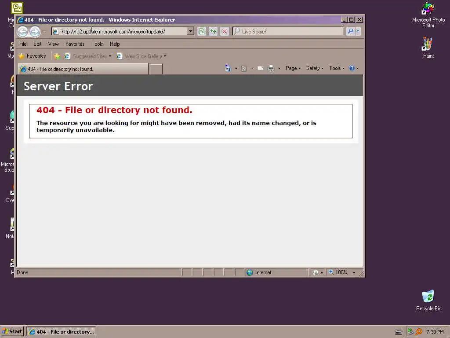
Task: Open the zoom level dropdown arrow
Action: [354, 272]
